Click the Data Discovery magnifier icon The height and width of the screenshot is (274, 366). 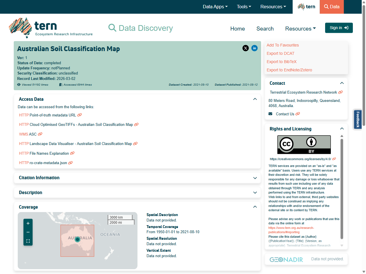112,28
